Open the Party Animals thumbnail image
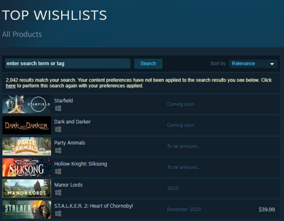Image resolution: width=284 pixels, height=221 pixels. (x=27, y=146)
